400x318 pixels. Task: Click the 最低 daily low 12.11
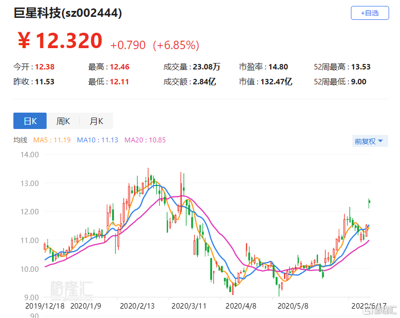tap(119, 82)
